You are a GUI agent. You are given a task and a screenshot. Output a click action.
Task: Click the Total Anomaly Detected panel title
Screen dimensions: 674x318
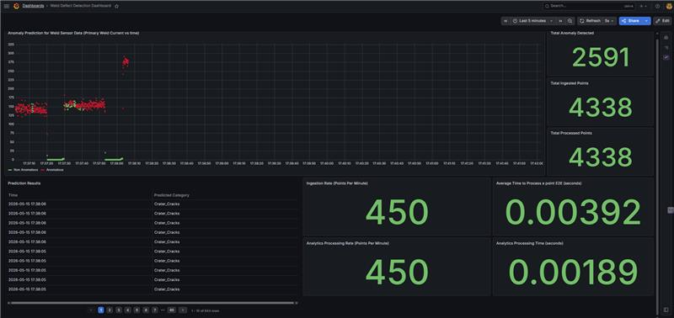click(x=572, y=33)
